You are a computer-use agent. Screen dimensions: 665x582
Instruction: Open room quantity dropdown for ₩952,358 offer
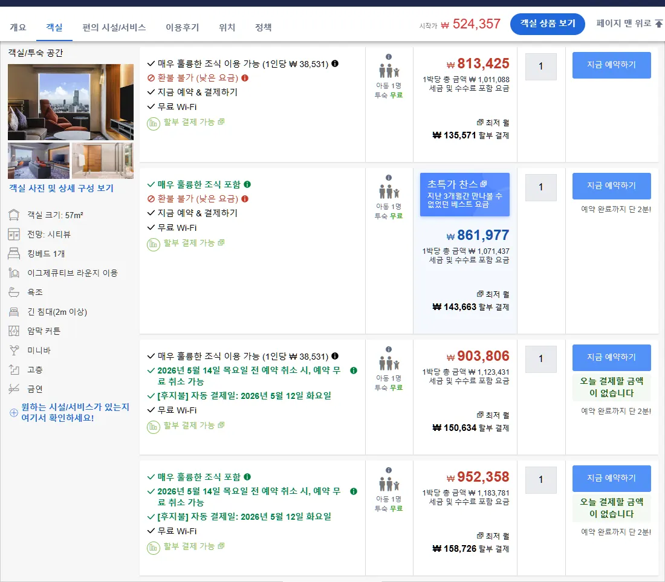tap(540, 480)
